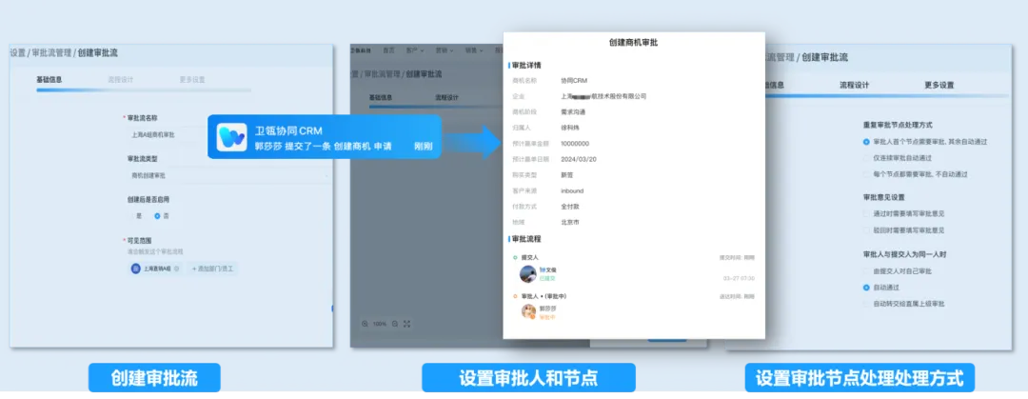The image size is (1028, 399).
Task: Click the submitter's avatar in 审批流程
Action: pyautogui.click(x=526, y=274)
